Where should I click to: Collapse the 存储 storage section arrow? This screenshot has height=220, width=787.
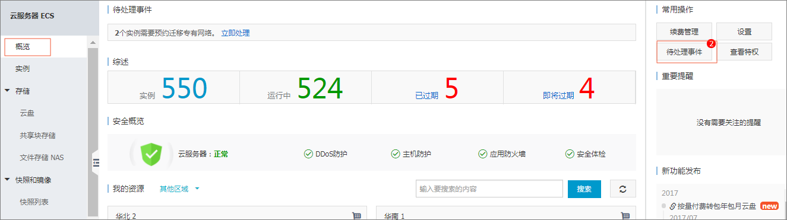[x=7, y=91]
